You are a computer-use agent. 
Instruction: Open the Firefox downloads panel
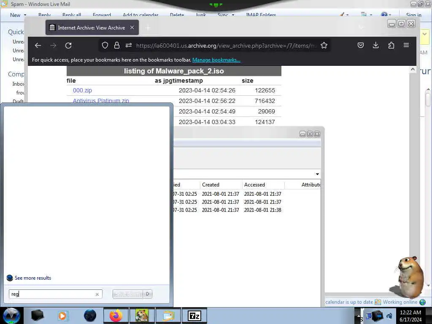375,46
